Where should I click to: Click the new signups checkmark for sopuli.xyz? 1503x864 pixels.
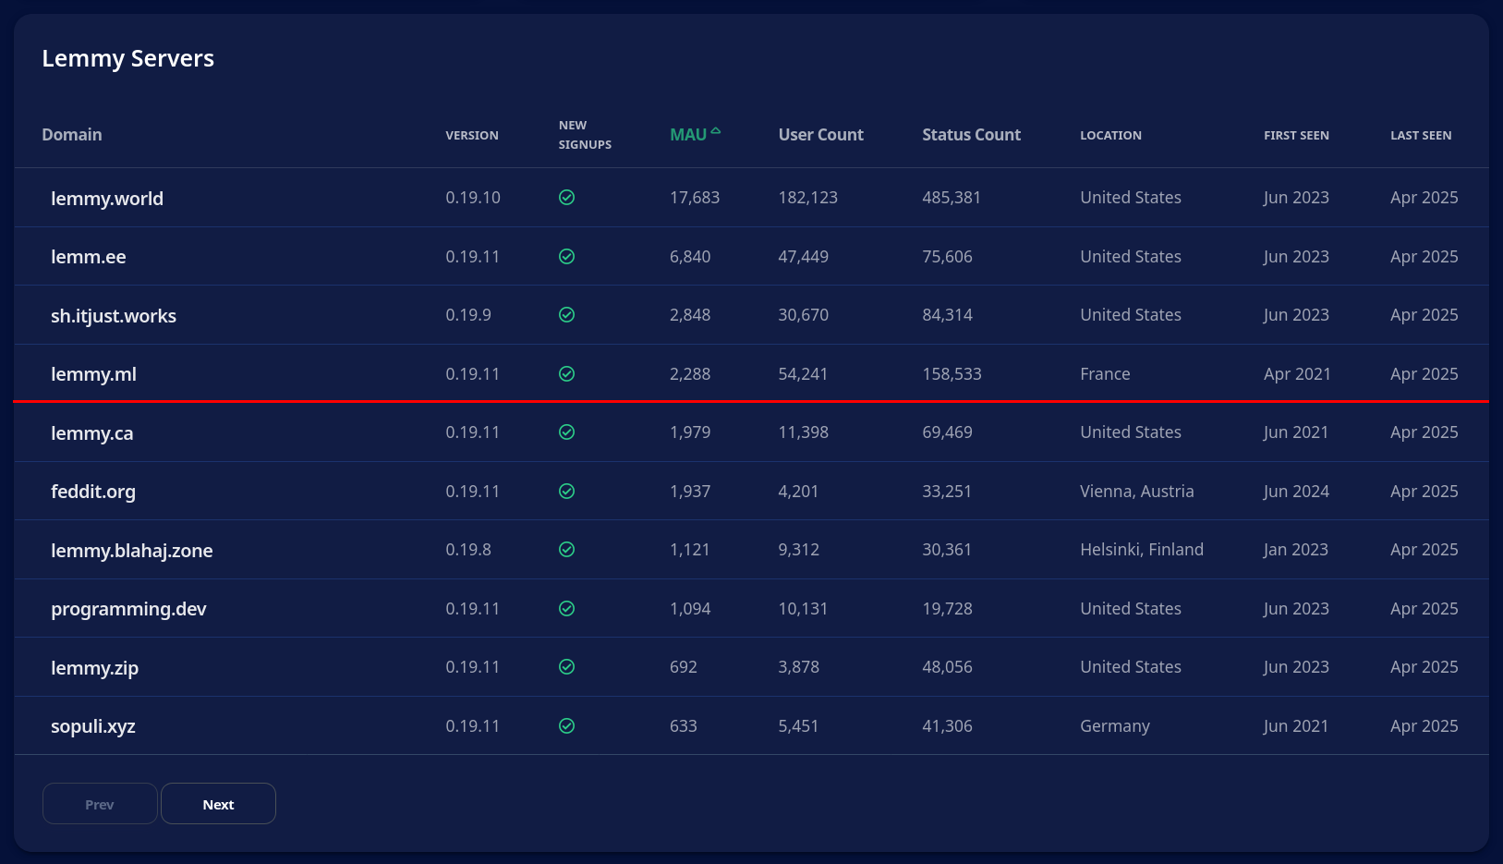(567, 726)
